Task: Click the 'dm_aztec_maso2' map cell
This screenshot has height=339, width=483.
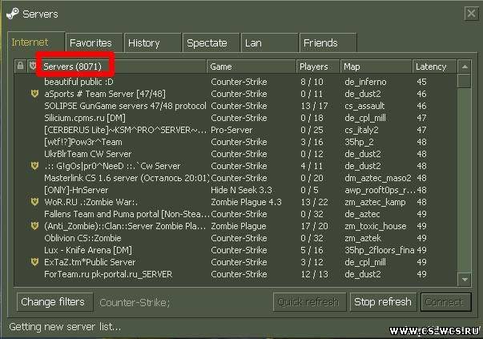Action: [378, 178]
